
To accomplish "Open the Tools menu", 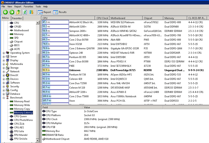I will [38, 7].
